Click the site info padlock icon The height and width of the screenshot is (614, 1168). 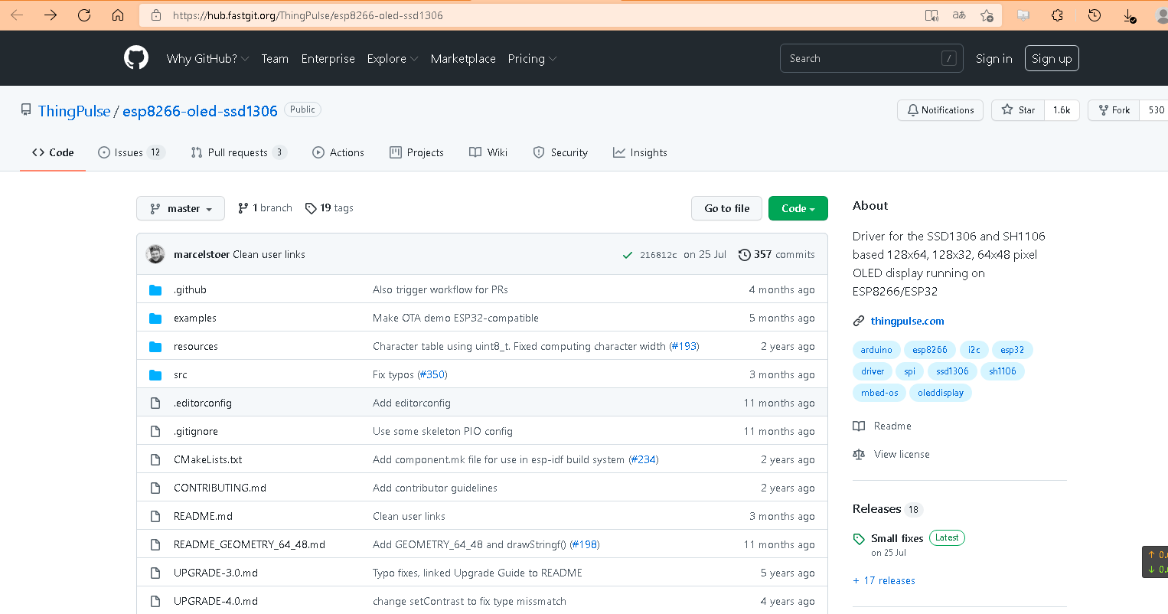156,15
